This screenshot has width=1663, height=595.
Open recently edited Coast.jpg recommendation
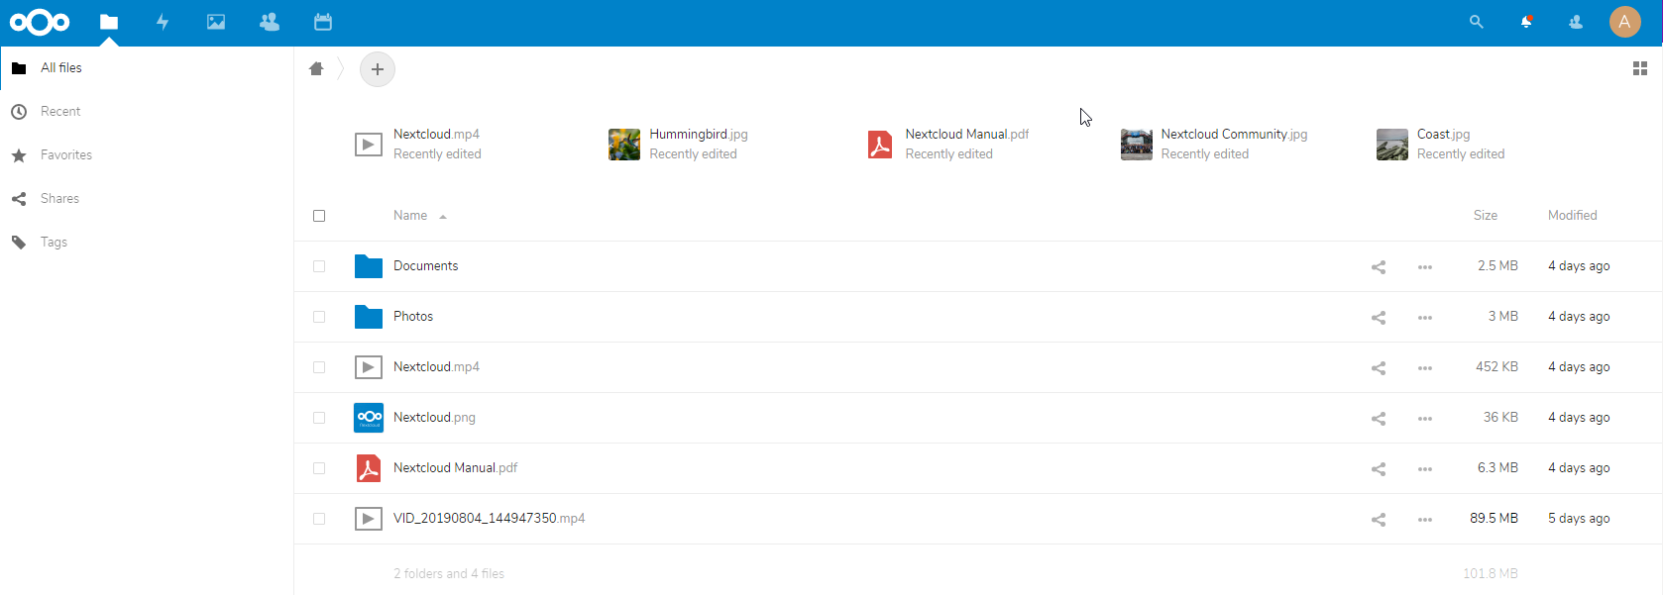click(x=1442, y=145)
